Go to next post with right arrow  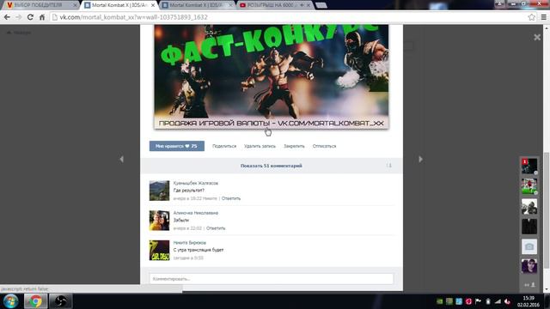point(420,159)
